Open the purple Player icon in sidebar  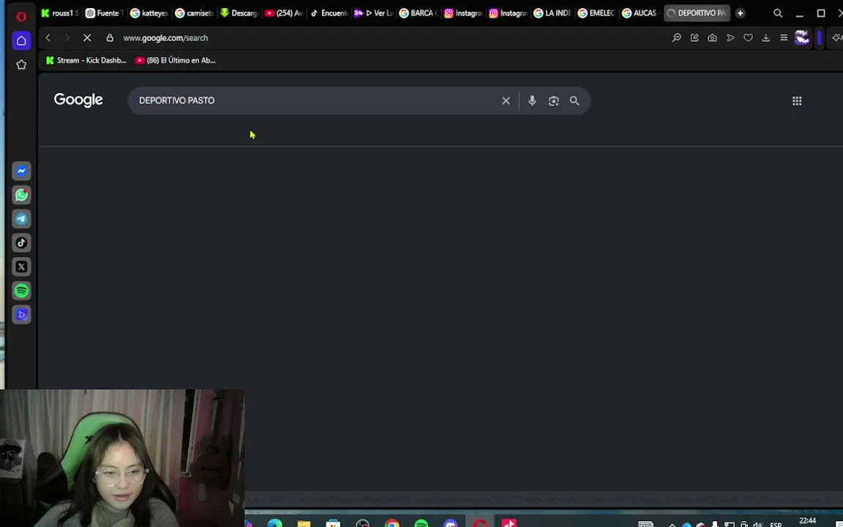point(21,315)
